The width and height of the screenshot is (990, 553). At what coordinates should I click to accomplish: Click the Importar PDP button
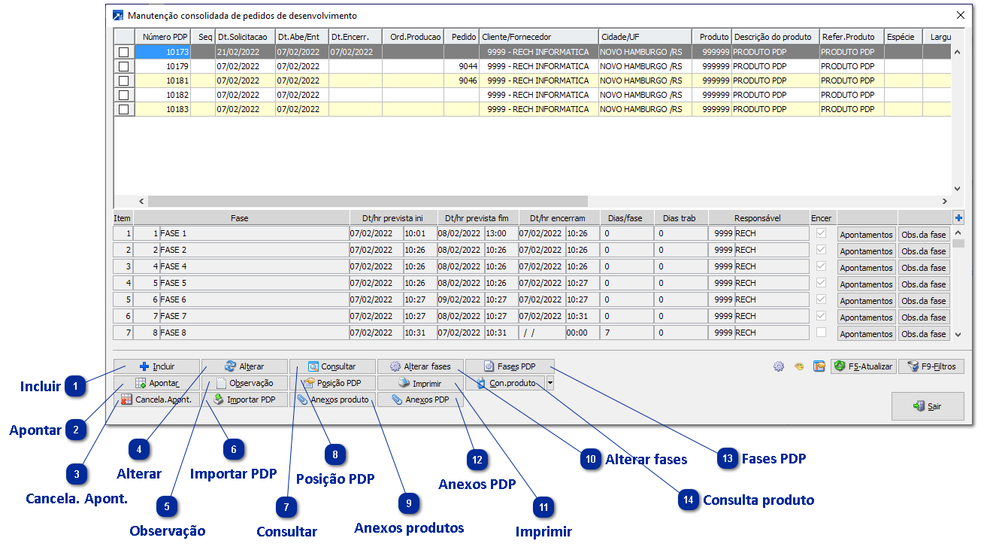click(244, 400)
